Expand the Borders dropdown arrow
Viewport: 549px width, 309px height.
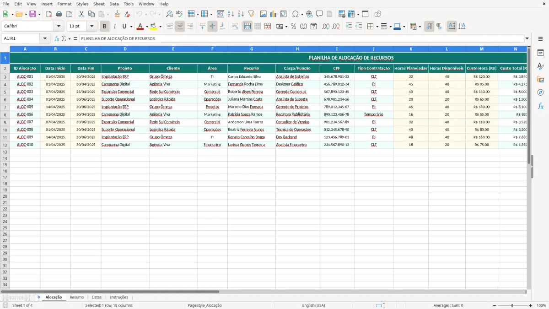pyautogui.click(x=377, y=27)
